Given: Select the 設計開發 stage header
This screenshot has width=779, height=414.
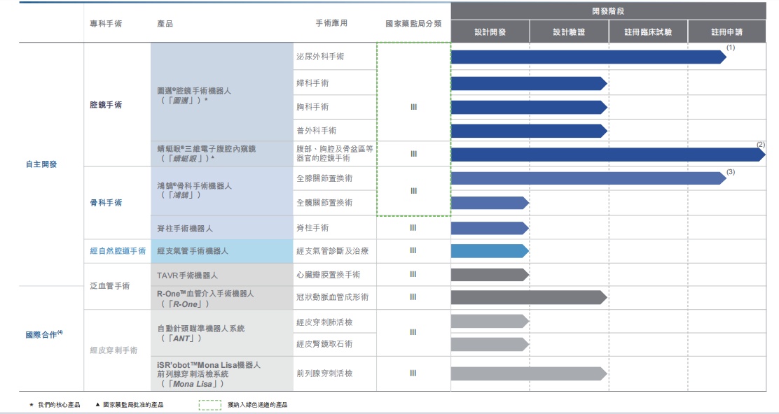Looking at the screenshot, I should (490, 32).
